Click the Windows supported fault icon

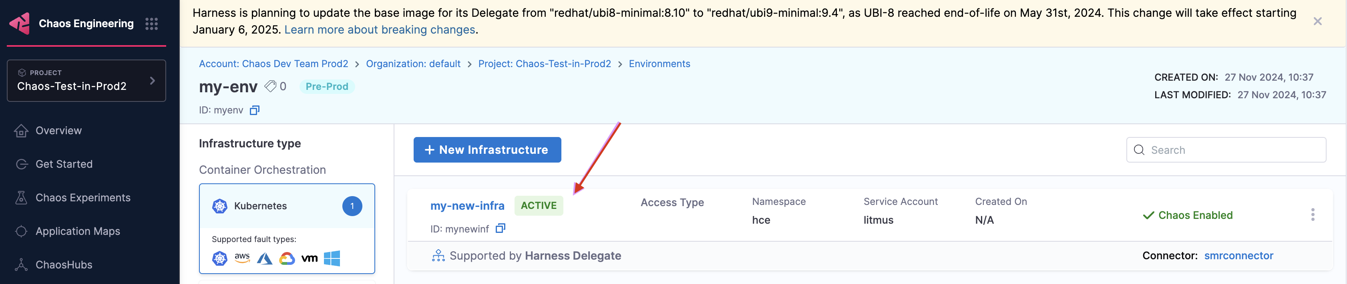[x=332, y=258]
